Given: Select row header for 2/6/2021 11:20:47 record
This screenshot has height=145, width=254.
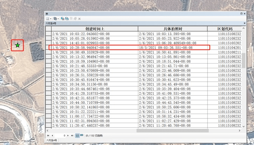Looking at the screenshot, I should click(x=48, y=125).
